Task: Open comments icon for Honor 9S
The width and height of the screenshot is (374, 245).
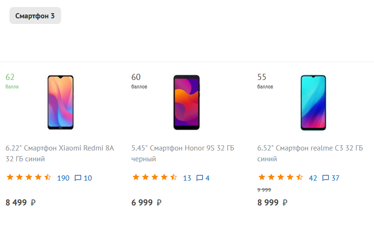Action: point(199,178)
